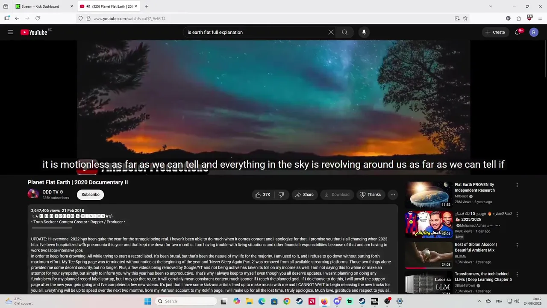This screenshot has height=308, width=547.
Task: Like the video with thumbs up
Action: (x=263, y=195)
